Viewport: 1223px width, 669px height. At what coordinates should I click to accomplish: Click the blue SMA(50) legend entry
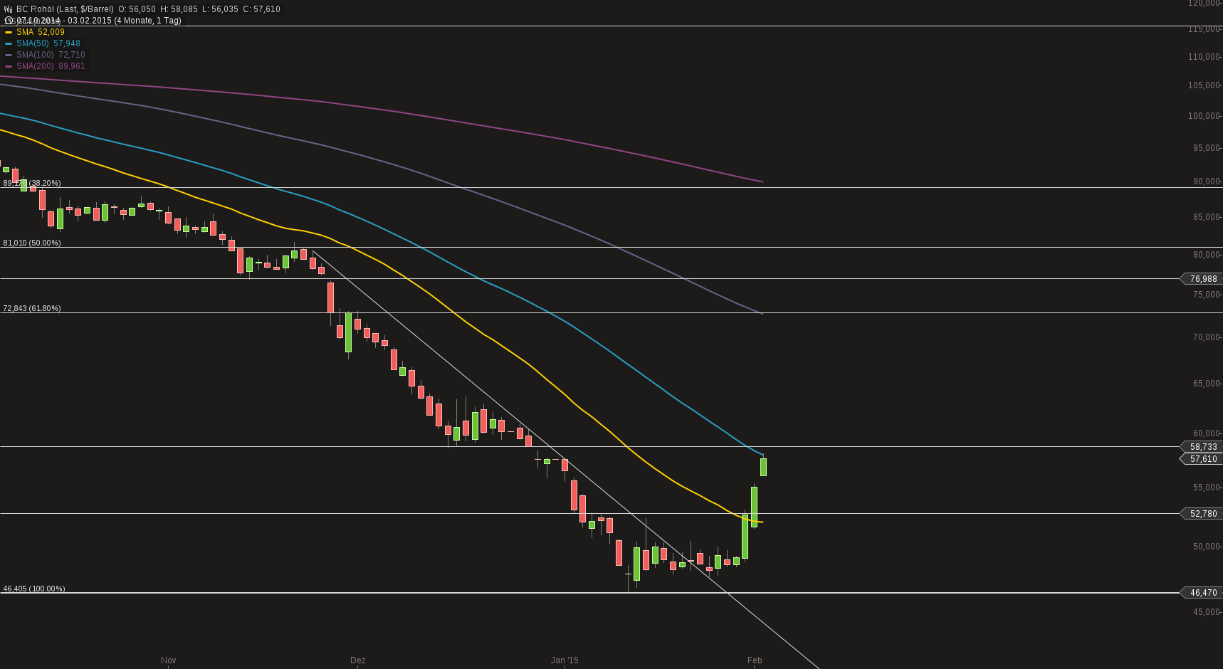(43, 43)
